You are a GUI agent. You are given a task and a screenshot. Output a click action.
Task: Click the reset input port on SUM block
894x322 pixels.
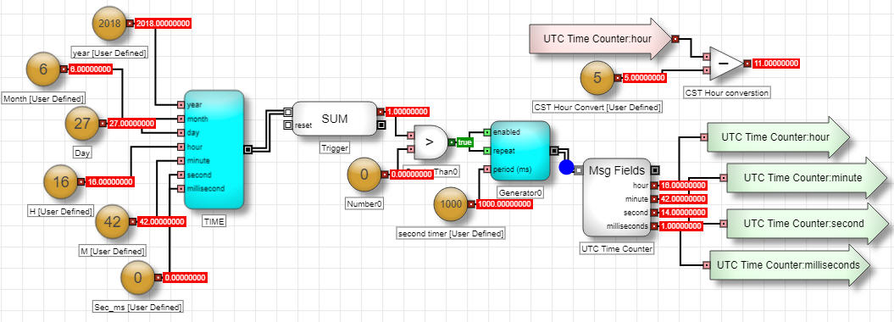tap(288, 125)
